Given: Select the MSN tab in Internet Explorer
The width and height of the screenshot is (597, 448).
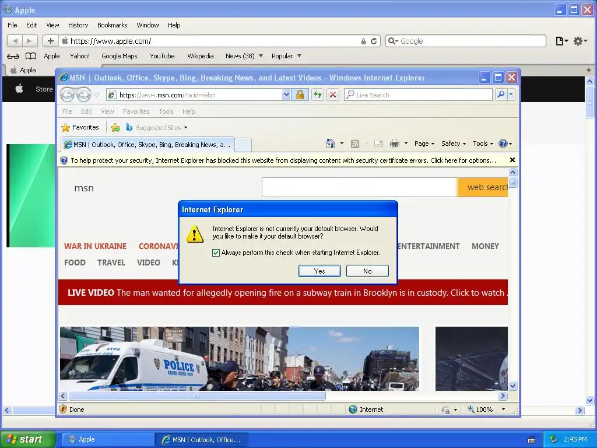Looking at the screenshot, I should pos(148,145).
